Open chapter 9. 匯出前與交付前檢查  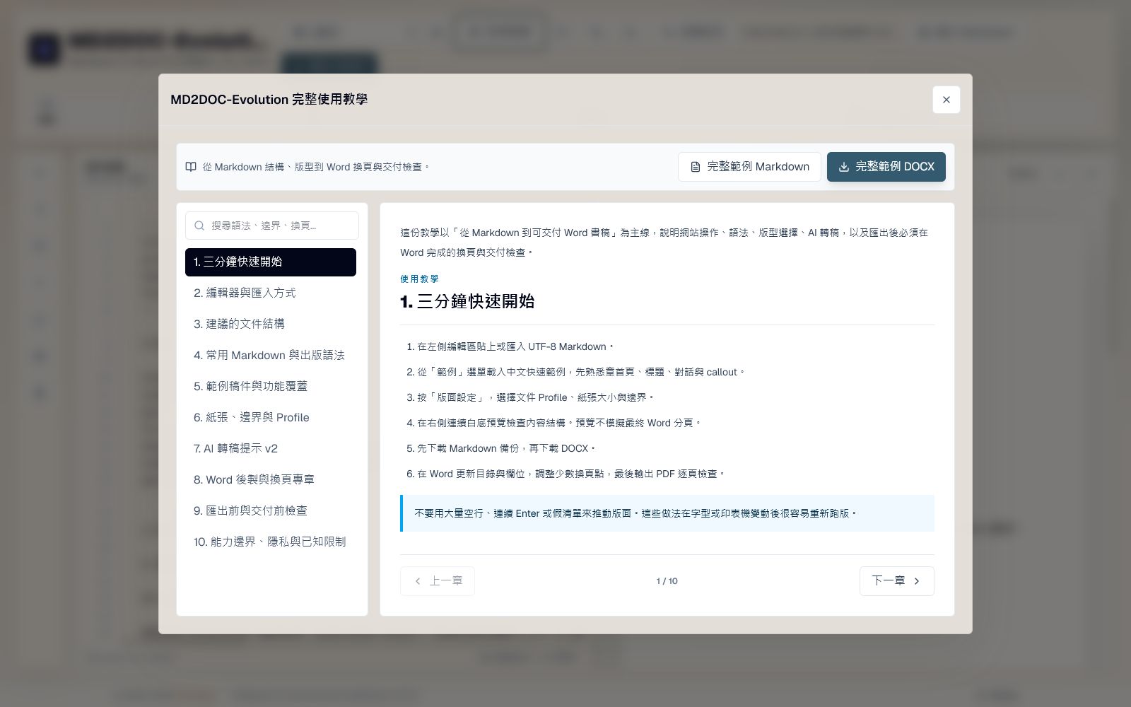(271, 510)
